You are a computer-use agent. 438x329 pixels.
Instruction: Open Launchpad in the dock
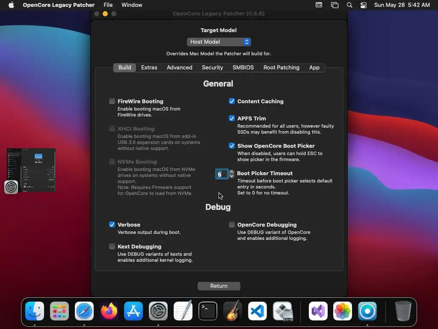click(59, 311)
